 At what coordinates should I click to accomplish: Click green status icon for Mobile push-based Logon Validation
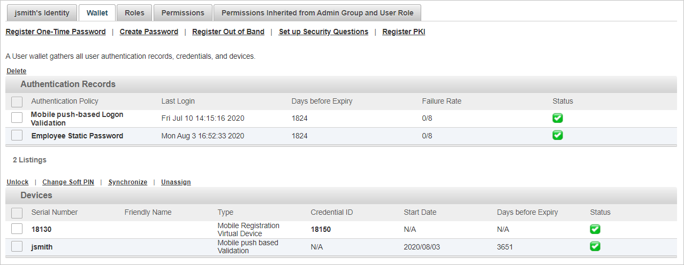pos(558,118)
